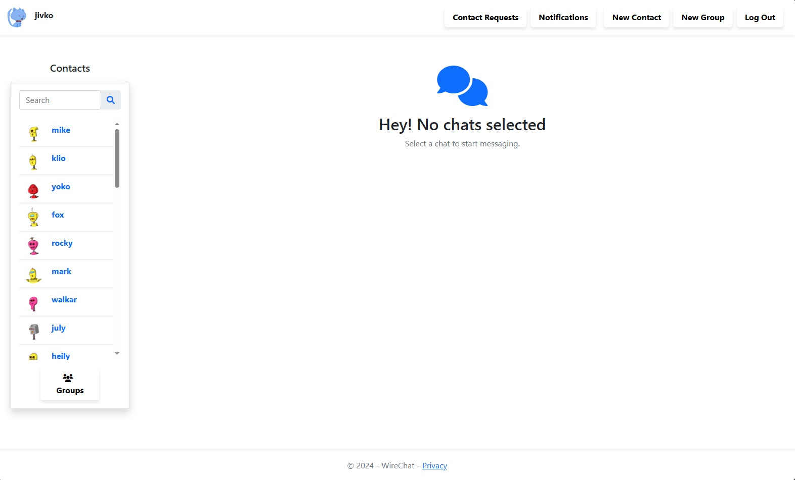This screenshot has height=480, width=795.
Task: Click the magnifying glass search button
Action: [111, 100]
